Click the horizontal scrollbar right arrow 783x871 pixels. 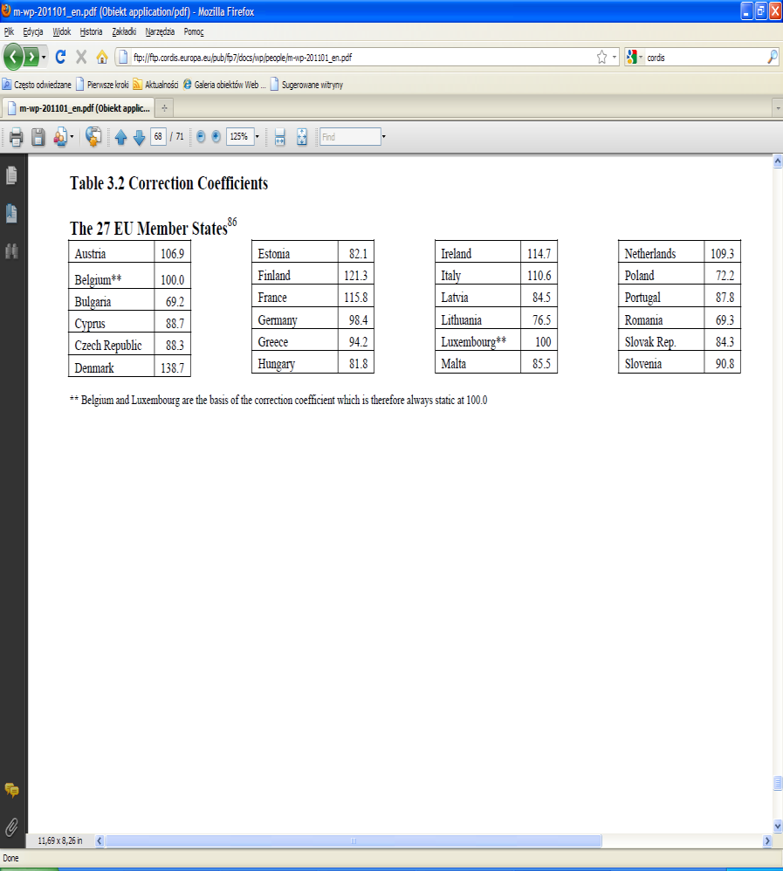[767, 840]
